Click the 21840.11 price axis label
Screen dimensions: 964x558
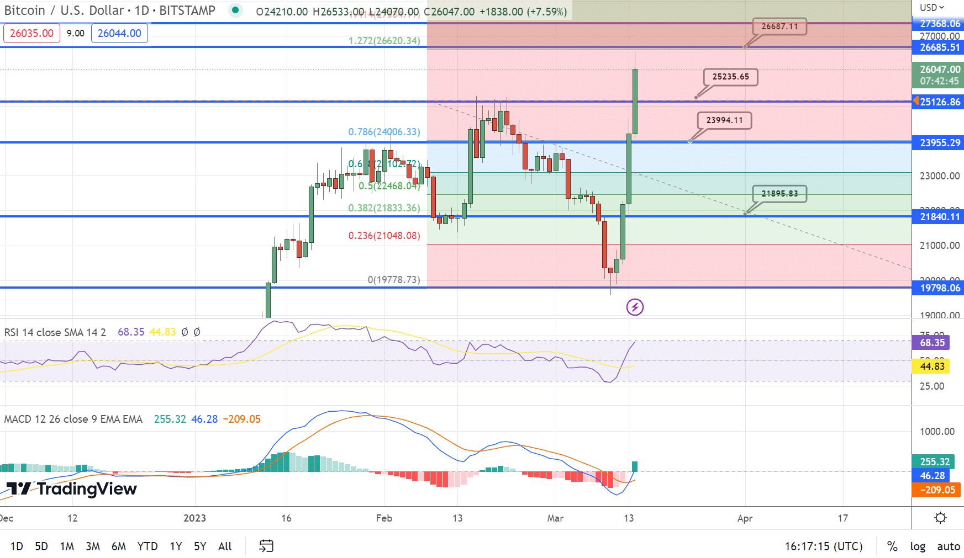click(x=939, y=217)
